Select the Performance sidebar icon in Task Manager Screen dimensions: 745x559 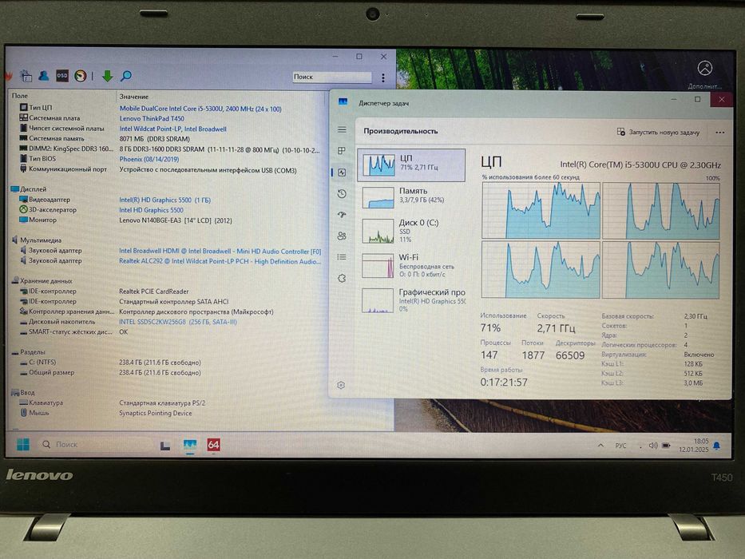342,172
